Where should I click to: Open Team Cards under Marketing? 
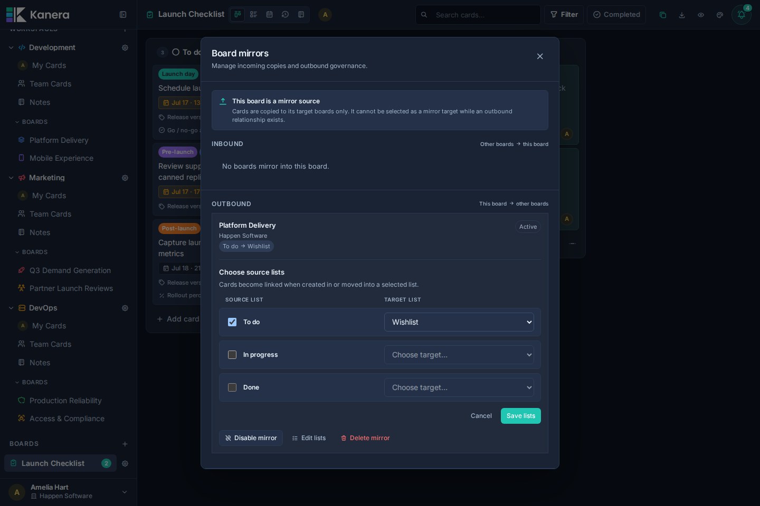click(50, 214)
